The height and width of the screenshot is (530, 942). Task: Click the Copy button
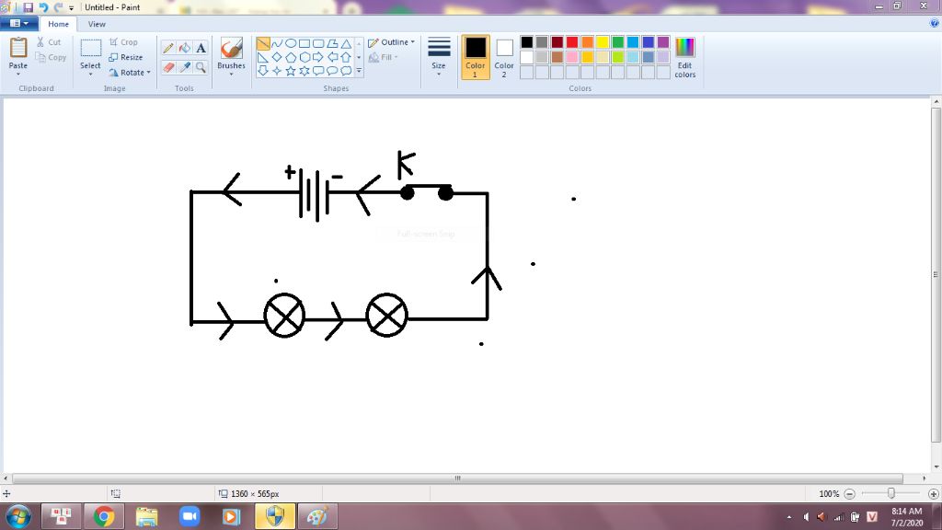tap(52, 57)
